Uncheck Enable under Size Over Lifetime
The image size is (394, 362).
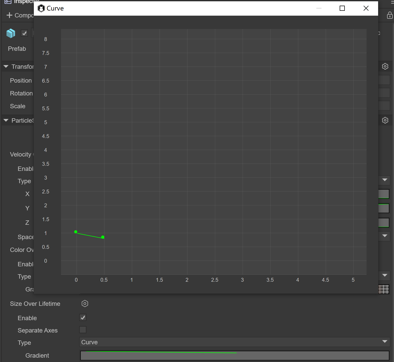pos(83,318)
